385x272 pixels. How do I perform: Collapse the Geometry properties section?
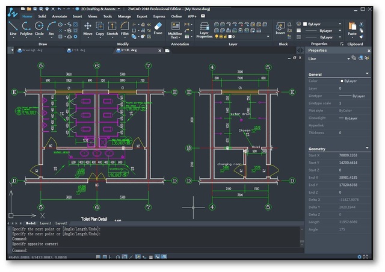tap(367, 149)
